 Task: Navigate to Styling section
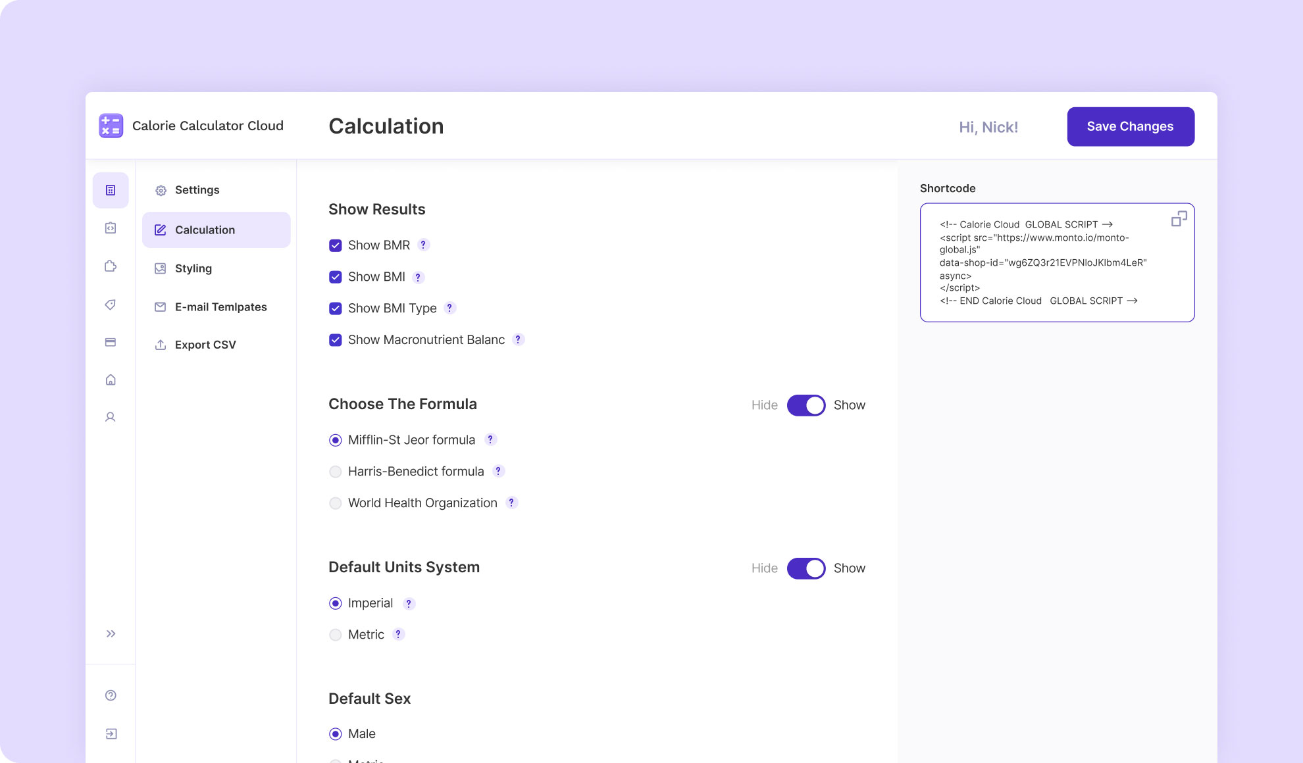tap(193, 268)
